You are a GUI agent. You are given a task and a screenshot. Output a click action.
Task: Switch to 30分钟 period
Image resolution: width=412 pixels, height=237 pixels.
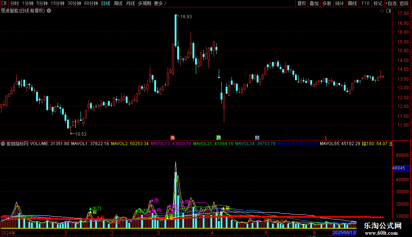[x=74, y=3]
